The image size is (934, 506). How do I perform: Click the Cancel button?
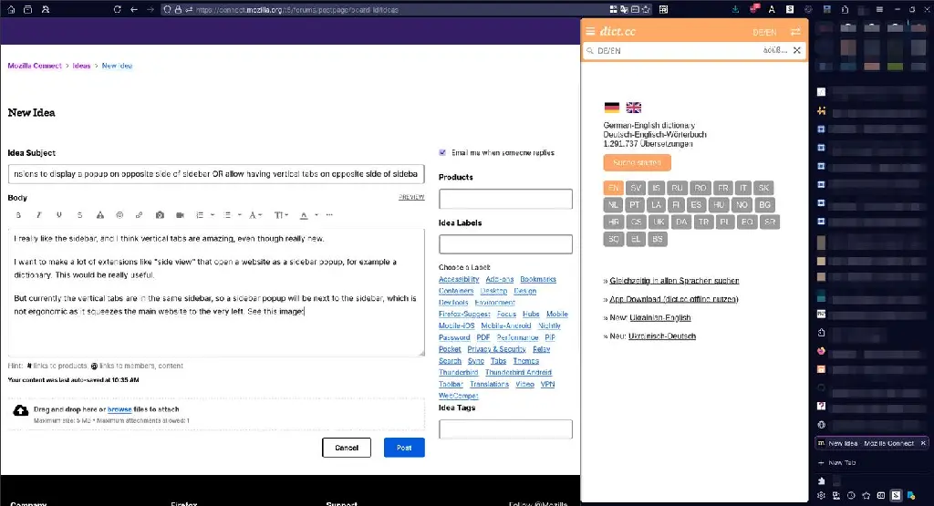347,448
